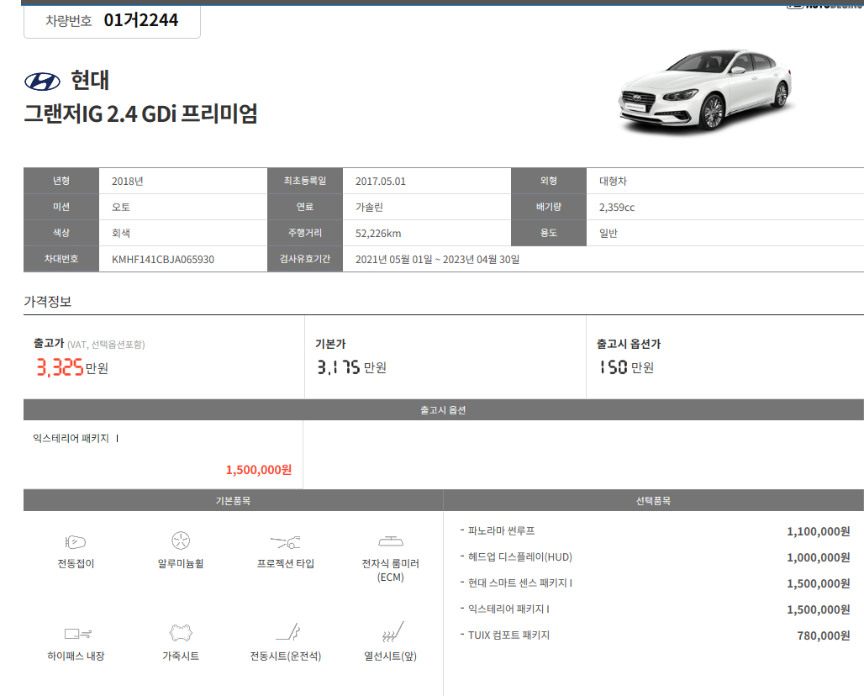Click the red 출고가 price 3,325만원
864x696 pixels.
pyautogui.click(x=72, y=367)
